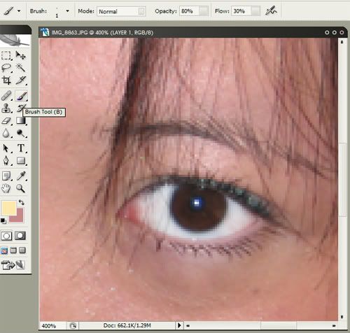Viewport: 350px width, 333px height.
Task: Open the Opacity slider popup arrow
Action: (x=204, y=11)
